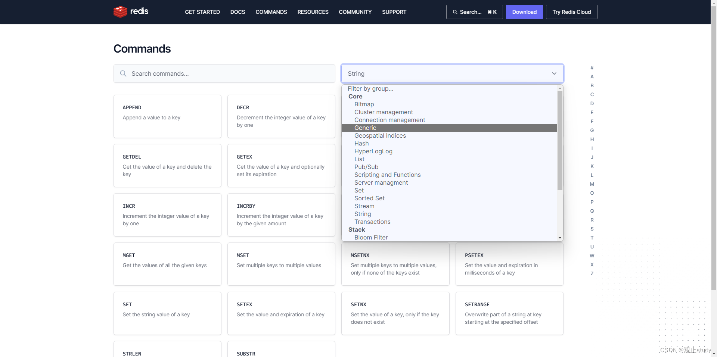Select Filter by group option in dropdown
Screen dimensions: 717x357
(449, 88)
